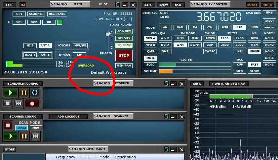Toggle the MW/FM notch filter
The width and height of the screenshot is (278, 160).
[80, 45]
